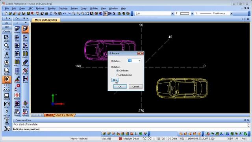The width and height of the screenshot is (252, 142).
Task: Toggle REL coordinate mode in status bar
Action: pos(182,138)
